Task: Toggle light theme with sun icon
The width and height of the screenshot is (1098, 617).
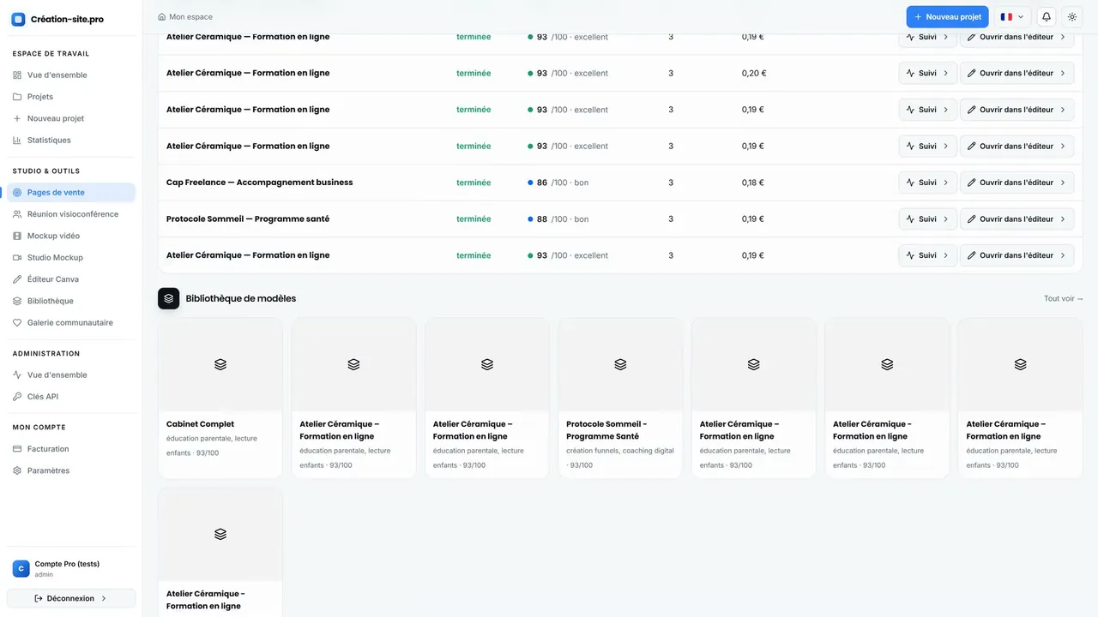Action: (1072, 17)
